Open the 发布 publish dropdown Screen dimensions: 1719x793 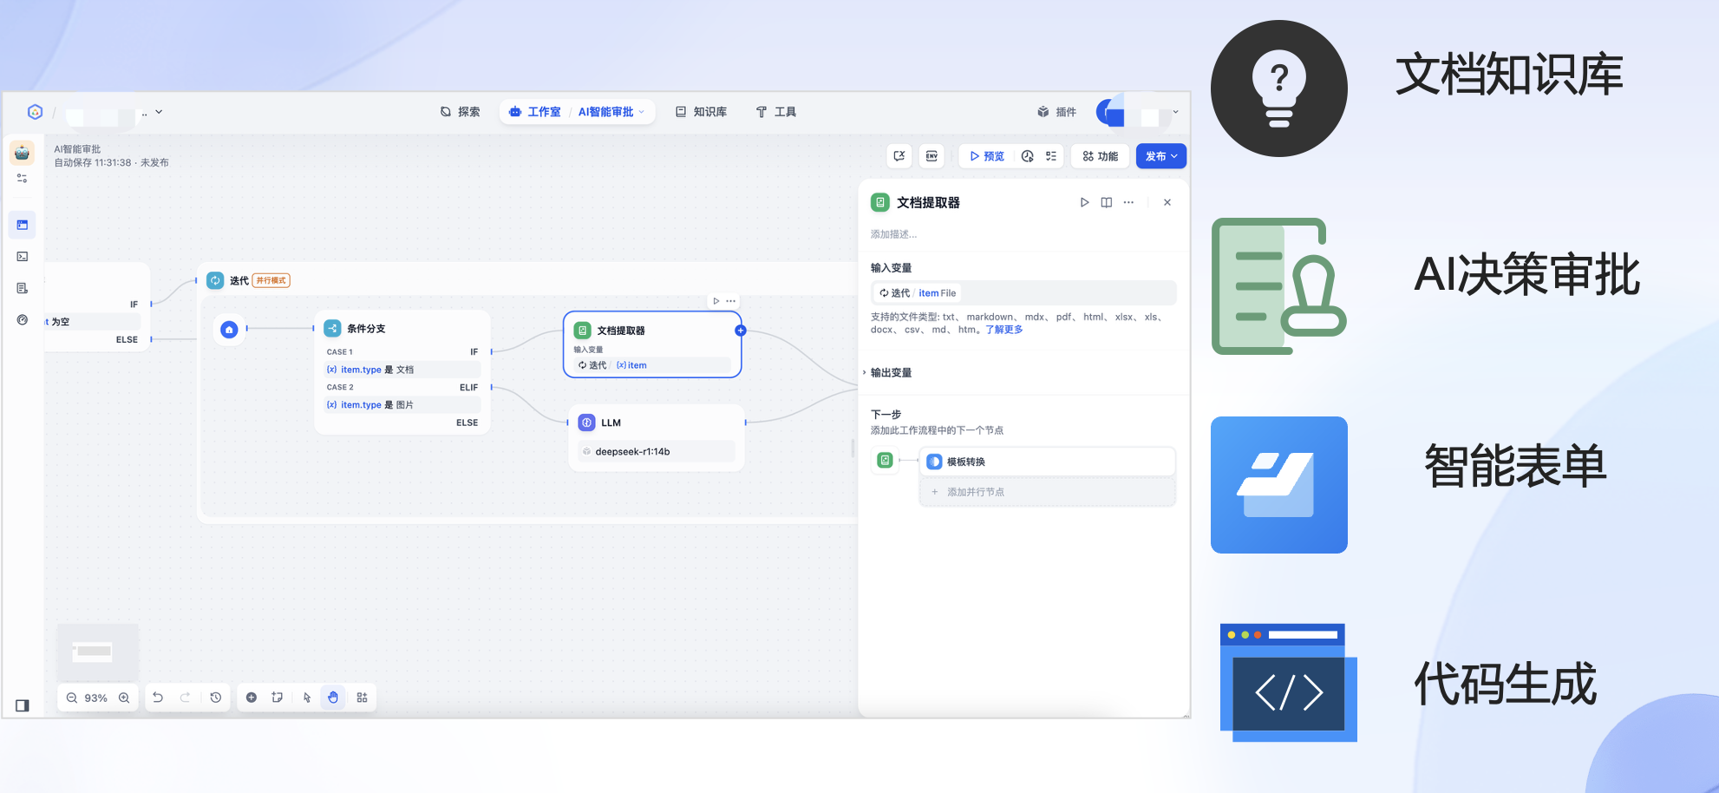[1160, 156]
